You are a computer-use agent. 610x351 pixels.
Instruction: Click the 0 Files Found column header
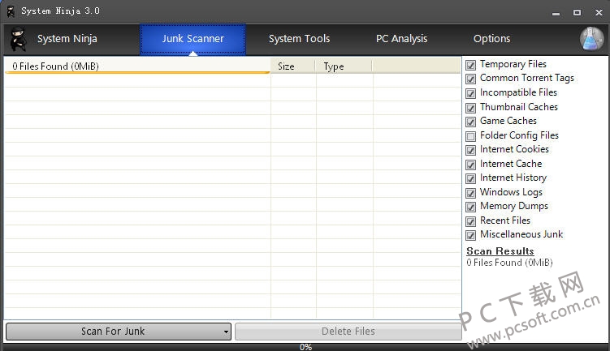[x=138, y=66]
